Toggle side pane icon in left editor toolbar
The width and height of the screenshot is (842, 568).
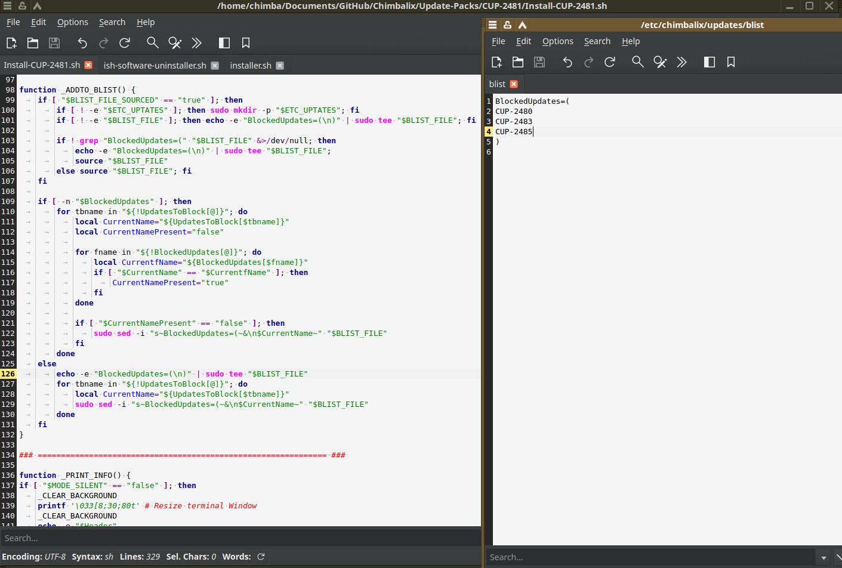click(x=224, y=43)
